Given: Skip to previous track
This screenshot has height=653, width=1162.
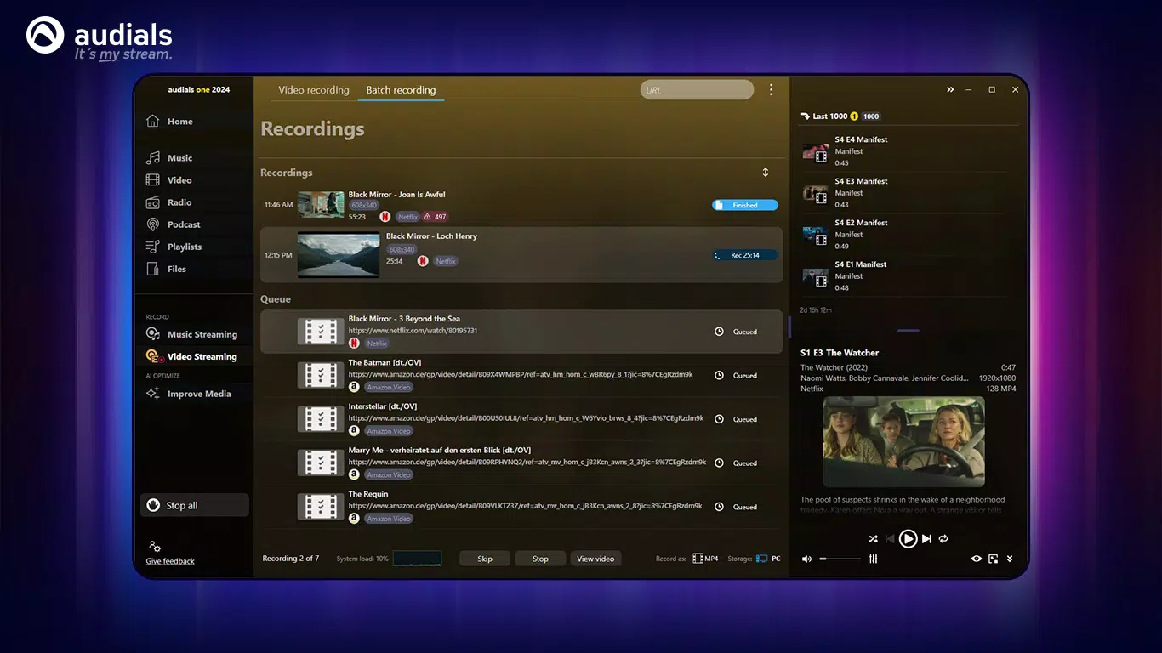Looking at the screenshot, I should (x=890, y=538).
